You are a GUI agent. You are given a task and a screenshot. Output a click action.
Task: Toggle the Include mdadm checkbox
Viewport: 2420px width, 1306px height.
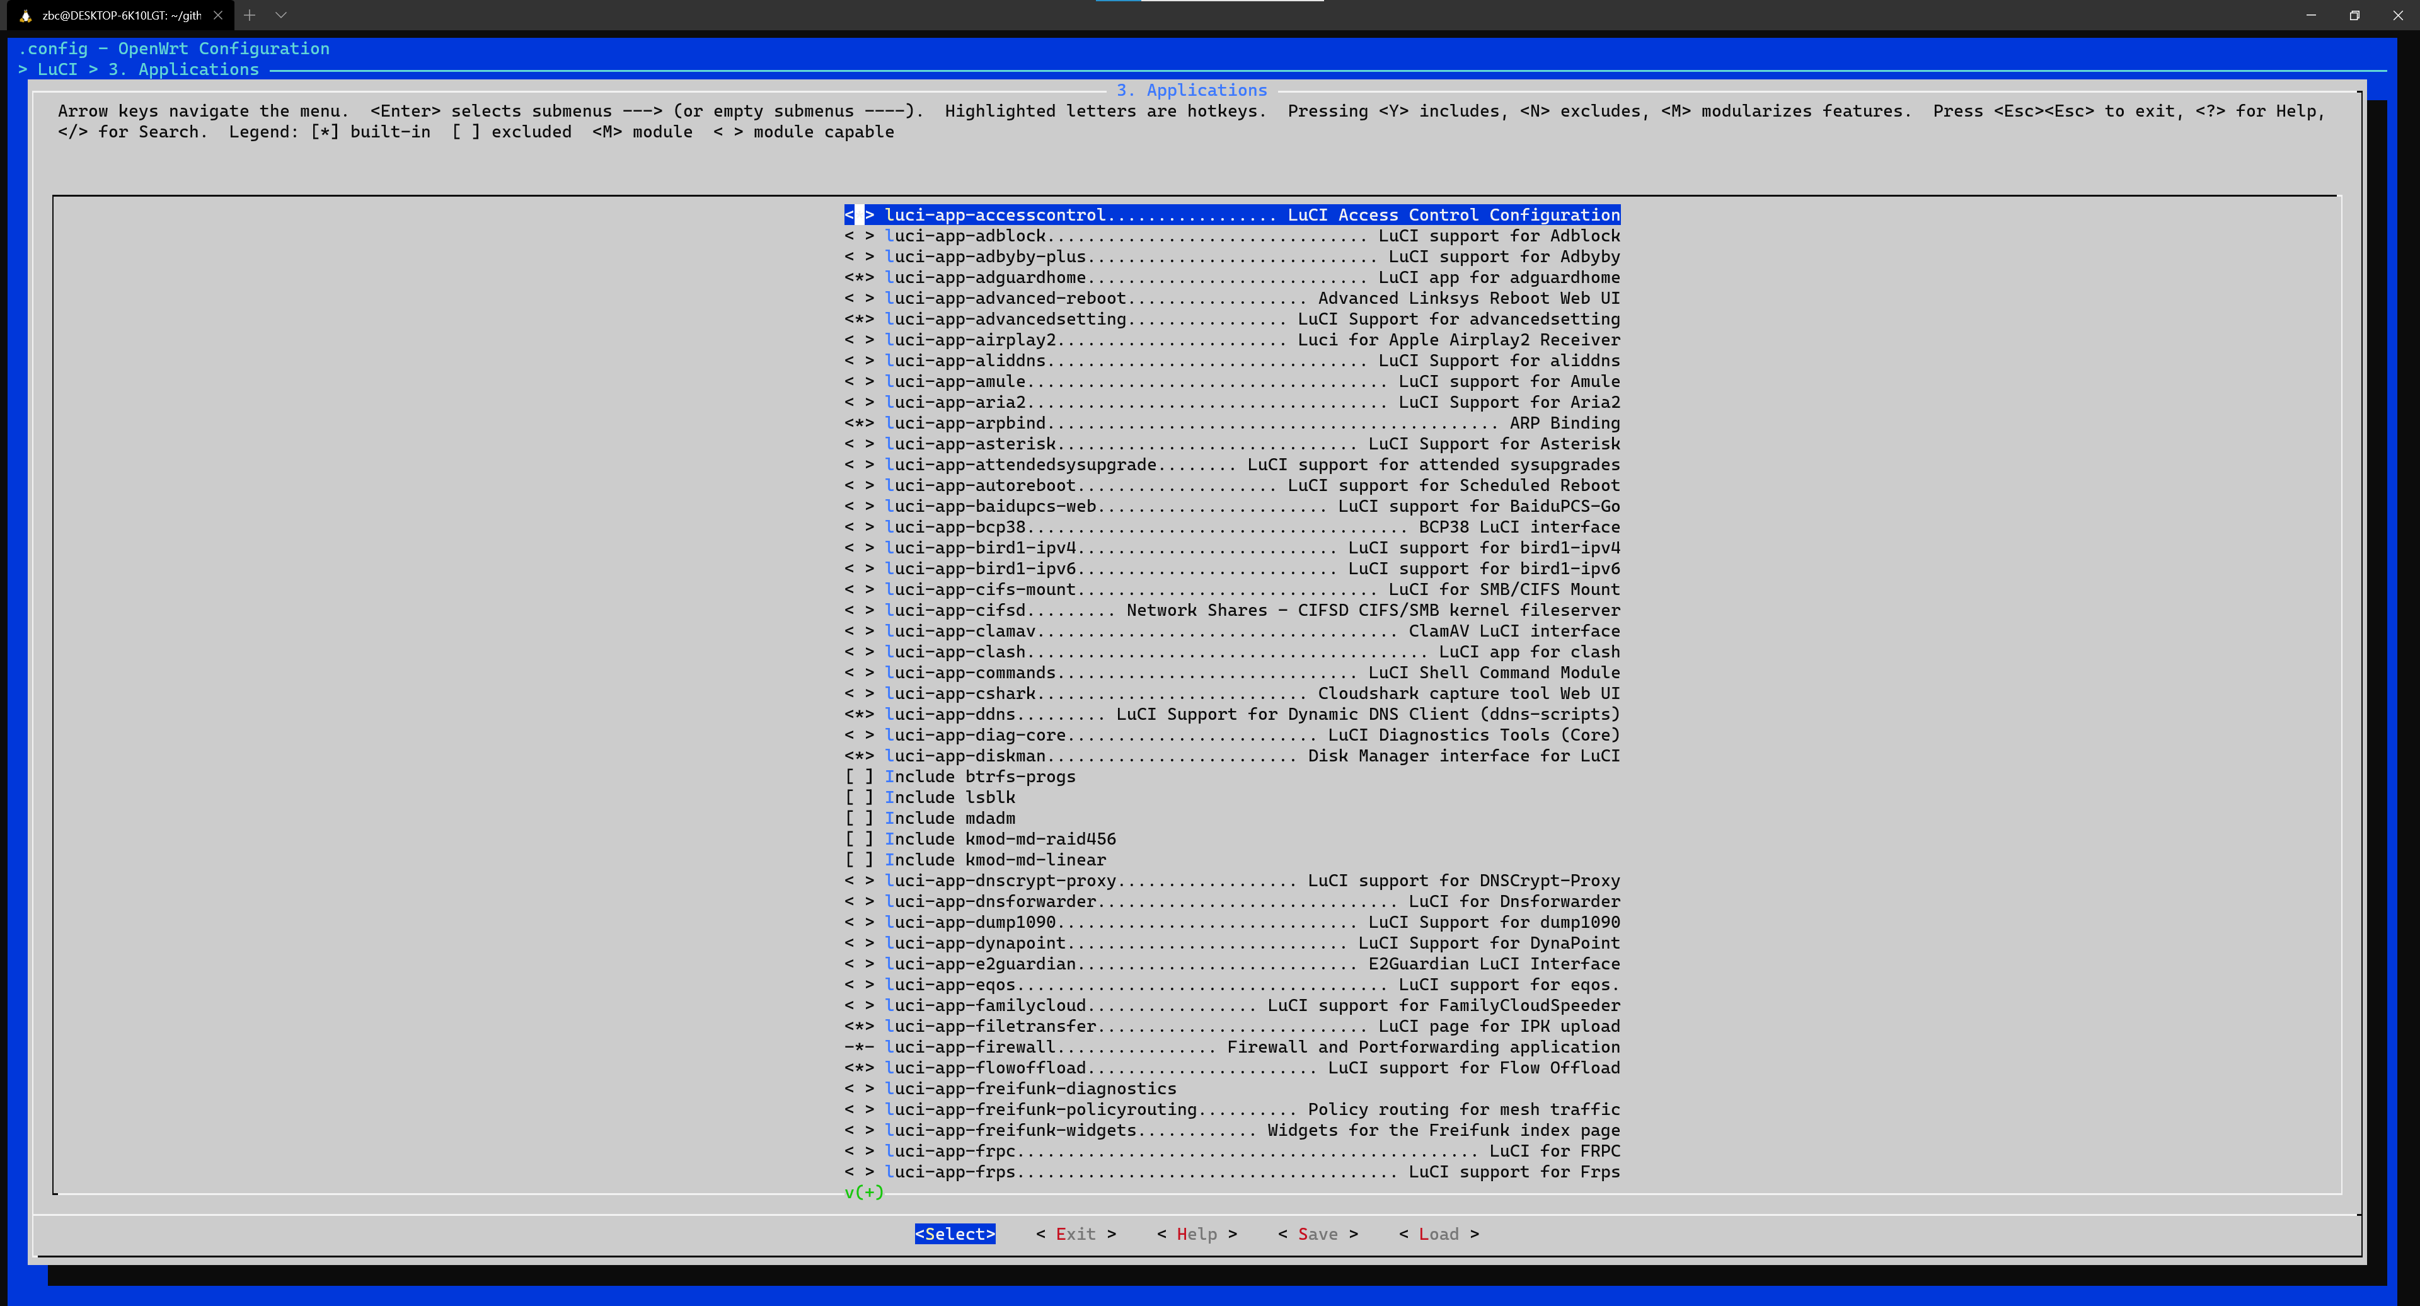point(858,818)
